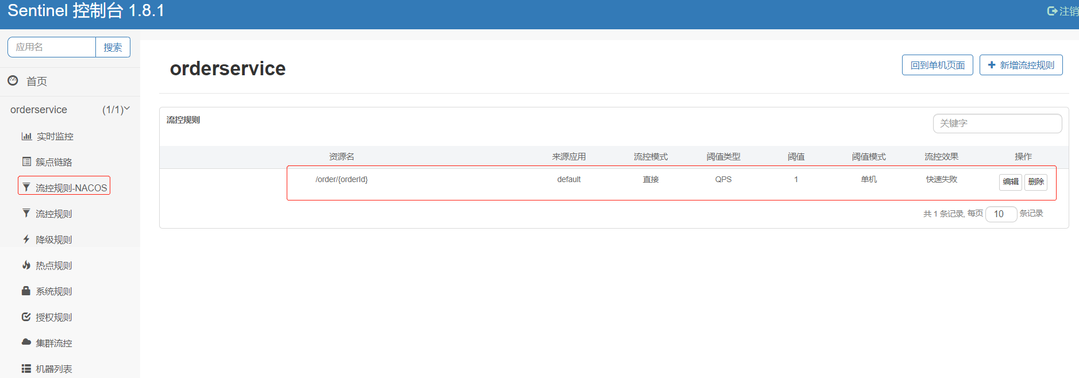1079x378 pixels.
Task: Click the lock icon for 系统规则
Action: [26, 291]
